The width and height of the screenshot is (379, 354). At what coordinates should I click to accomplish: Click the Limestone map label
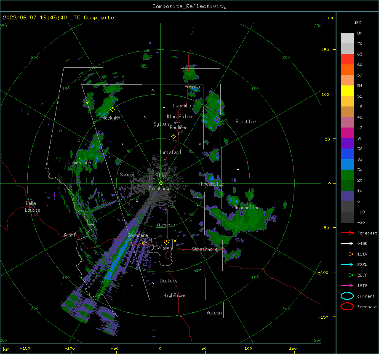[x=80, y=162]
